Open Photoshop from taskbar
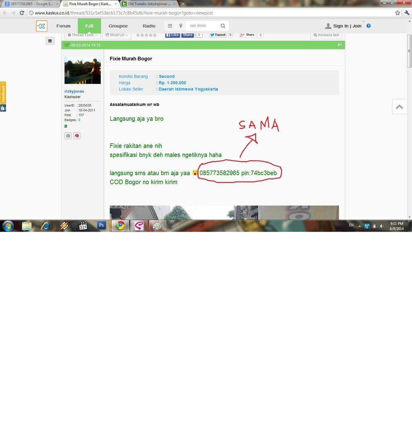This screenshot has width=412, height=425. click(x=101, y=225)
